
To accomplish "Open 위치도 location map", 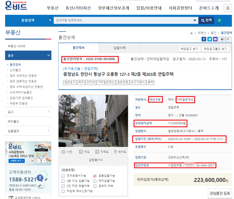I will point(120,152).
